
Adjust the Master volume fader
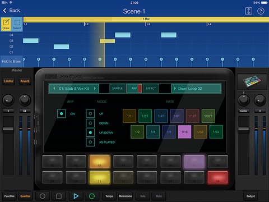[8, 129]
